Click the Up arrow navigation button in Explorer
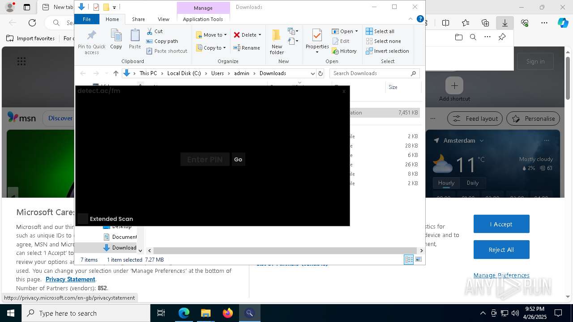This screenshot has height=322, width=573. click(x=116, y=73)
